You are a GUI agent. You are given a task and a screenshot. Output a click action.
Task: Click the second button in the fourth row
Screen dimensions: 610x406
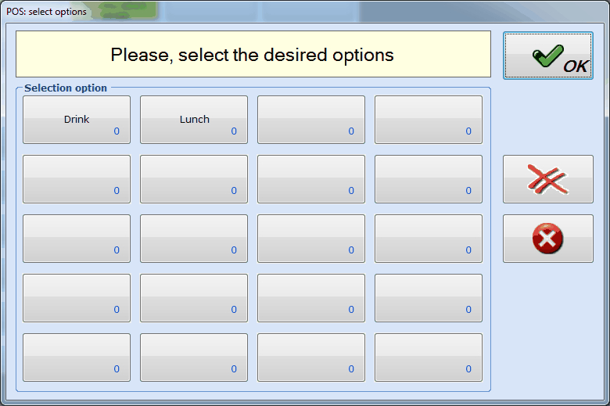[x=194, y=298]
